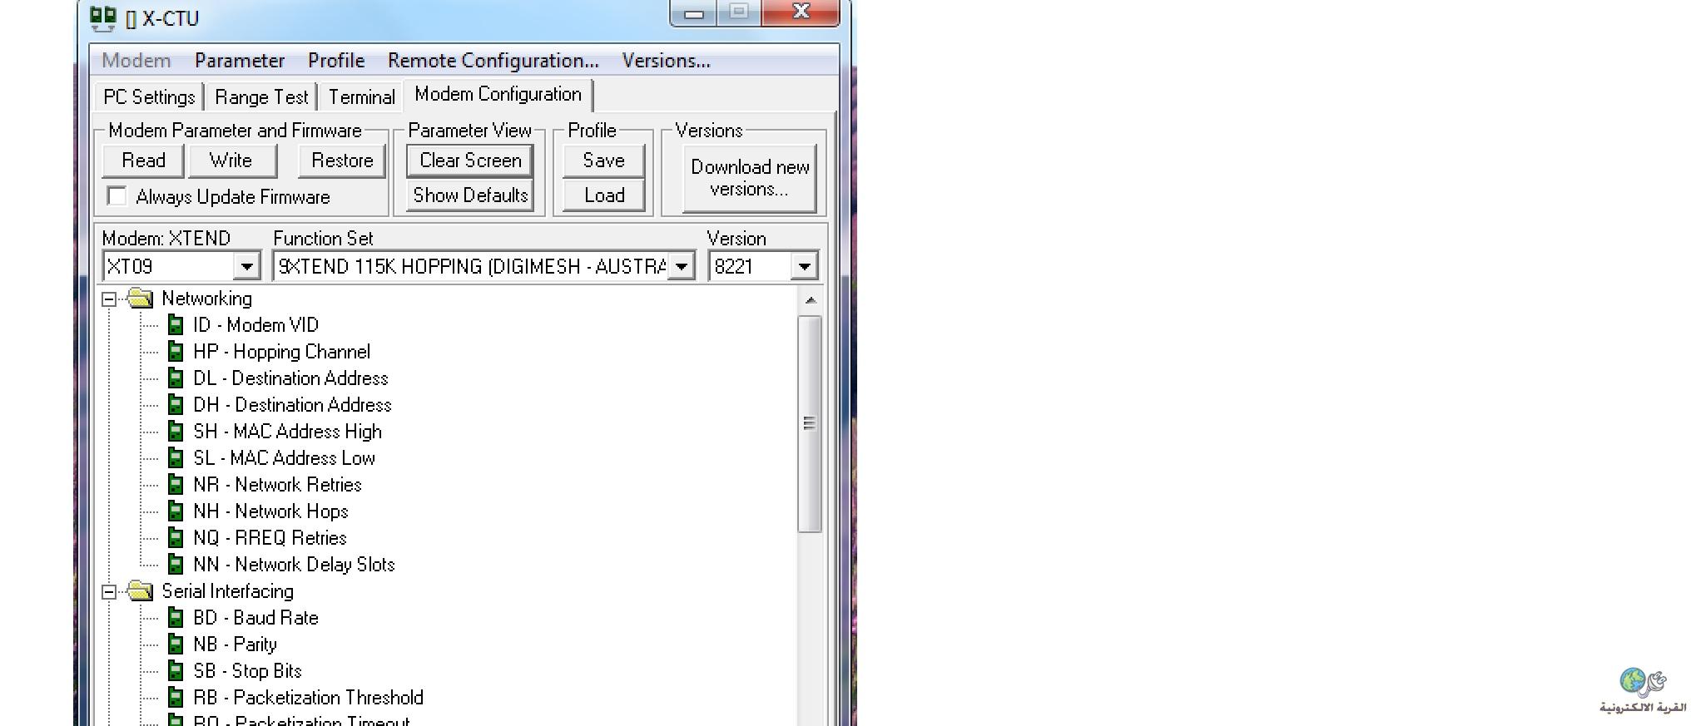
Task: Select the RB - Packetization Threshold row
Action: (308, 698)
